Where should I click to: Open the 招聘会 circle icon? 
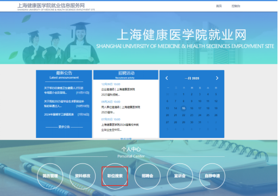tap(148, 176)
